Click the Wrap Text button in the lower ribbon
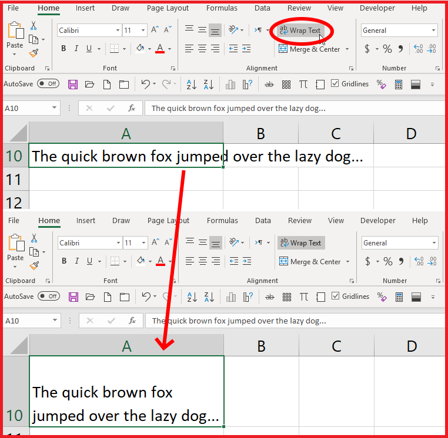The width and height of the screenshot is (448, 438). [301, 243]
